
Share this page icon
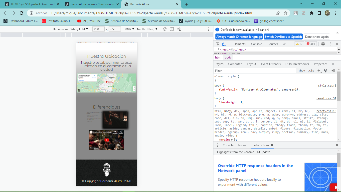click(x=278, y=13)
